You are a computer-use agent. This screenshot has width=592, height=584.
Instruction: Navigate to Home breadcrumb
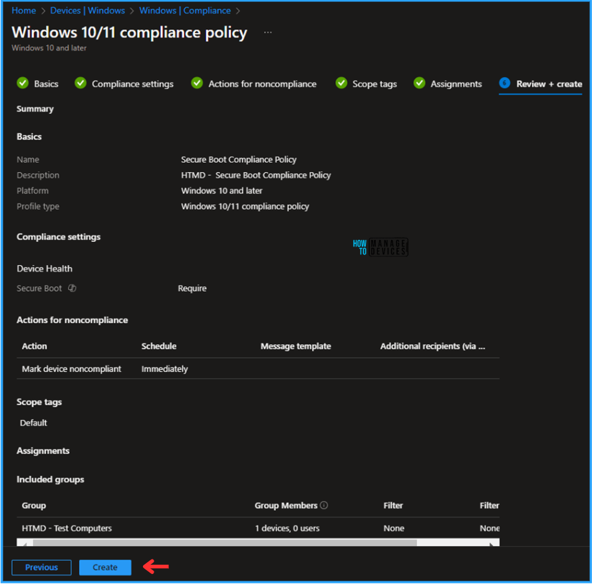(x=24, y=11)
